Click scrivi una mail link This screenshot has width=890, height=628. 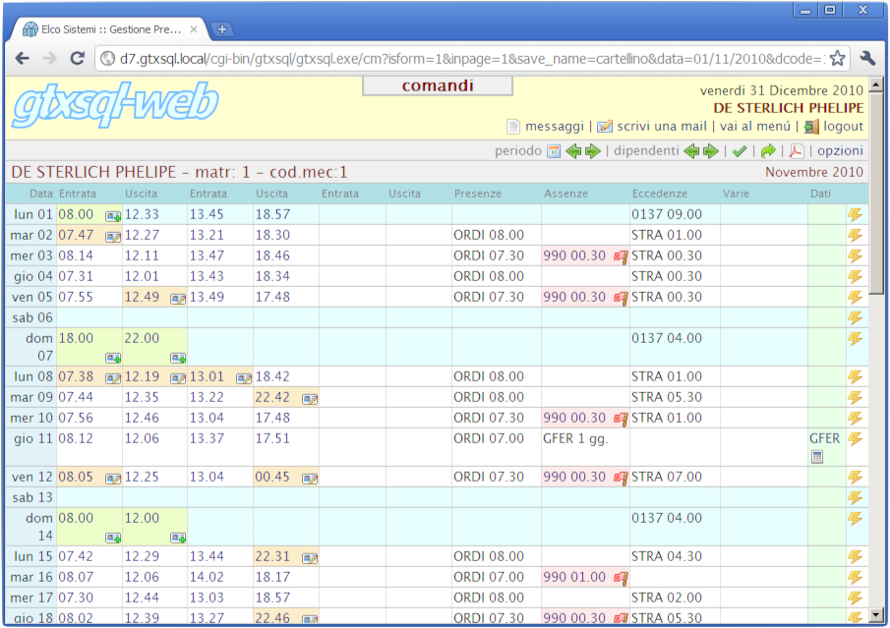tap(662, 126)
